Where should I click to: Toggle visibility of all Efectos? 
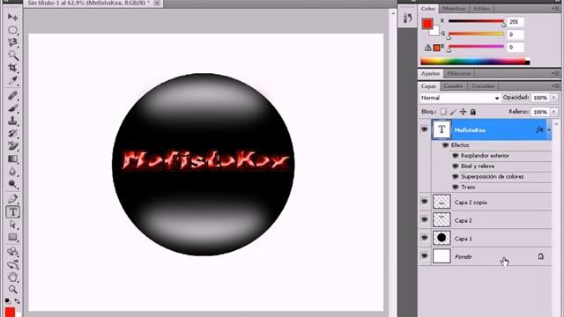pyautogui.click(x=445, y=145)
